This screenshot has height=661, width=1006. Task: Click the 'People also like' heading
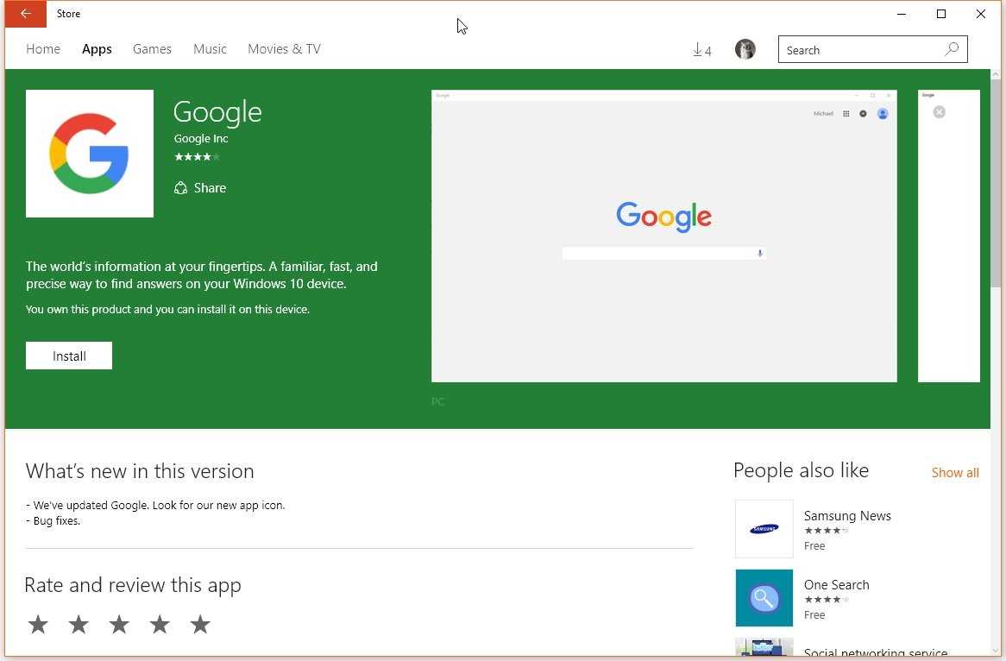point(801,470)
